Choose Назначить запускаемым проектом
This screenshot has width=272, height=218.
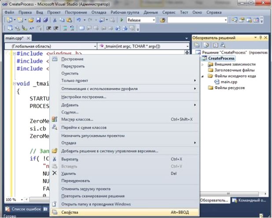[x=125, y=136]
